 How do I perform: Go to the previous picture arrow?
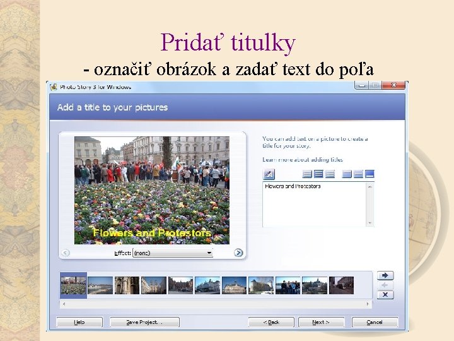pos(66,253)
